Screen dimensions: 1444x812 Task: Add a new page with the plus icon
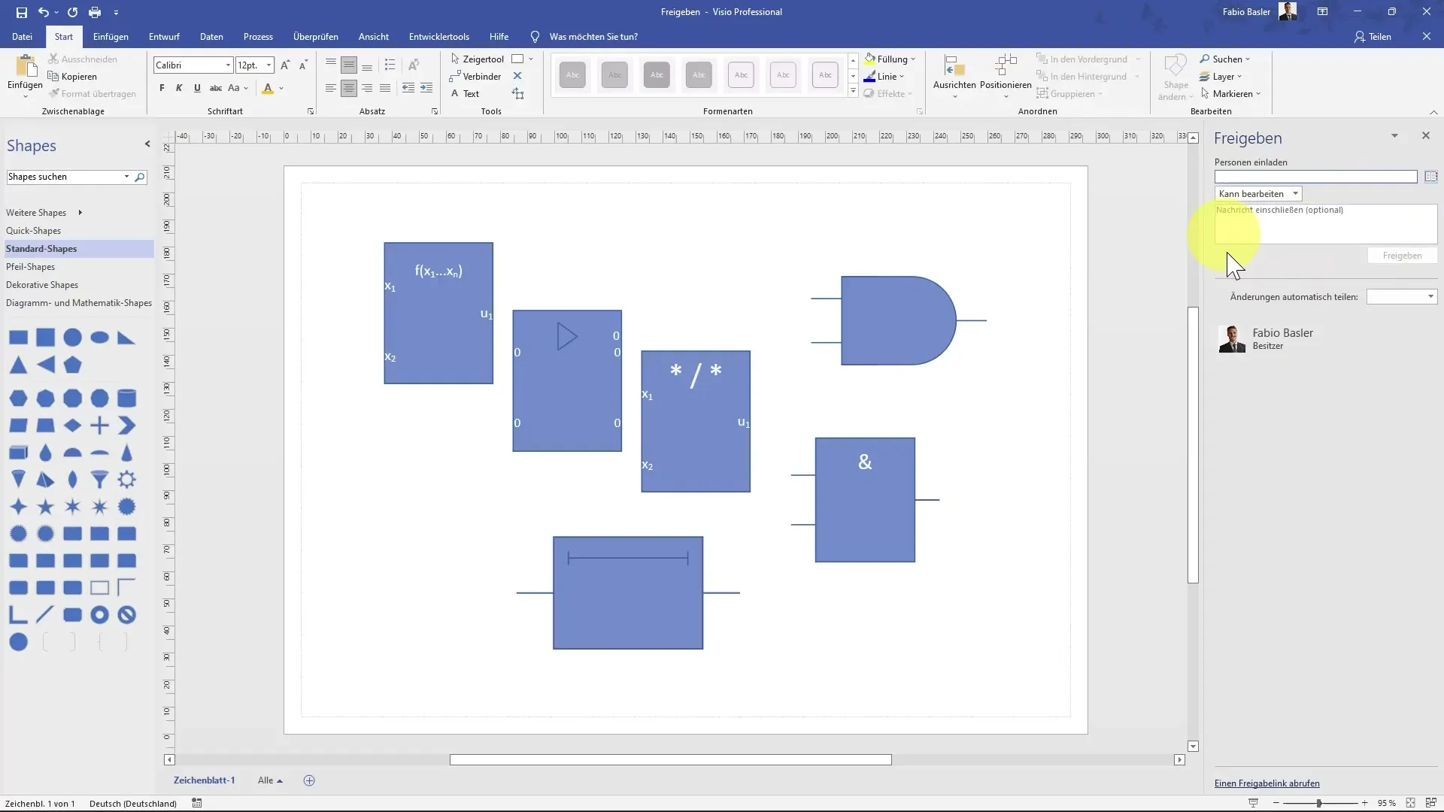click(x=309, y=780)
